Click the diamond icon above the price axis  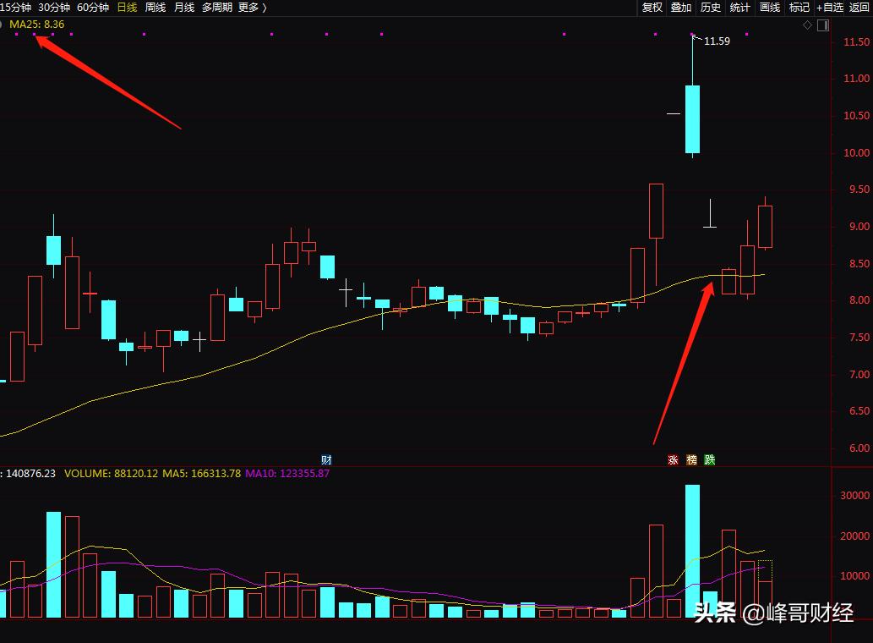pos(807,25)
